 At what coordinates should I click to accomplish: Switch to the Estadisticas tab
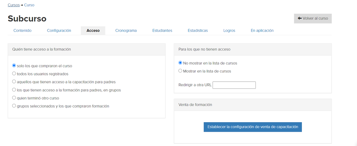click(x=198, y=30)
